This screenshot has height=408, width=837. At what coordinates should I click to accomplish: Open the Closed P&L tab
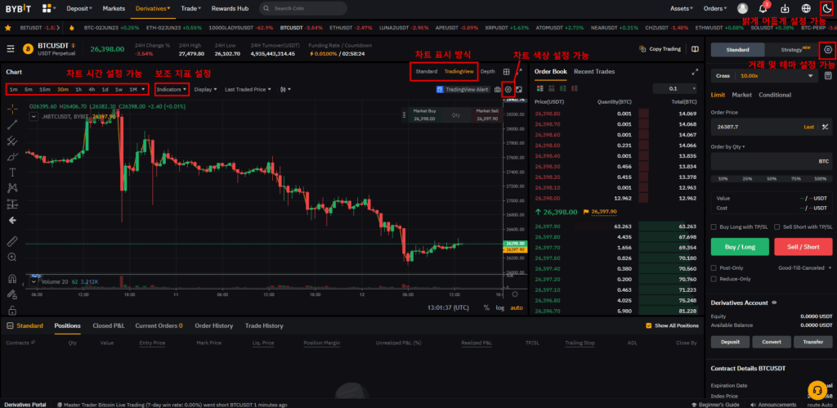coord(109,325)
